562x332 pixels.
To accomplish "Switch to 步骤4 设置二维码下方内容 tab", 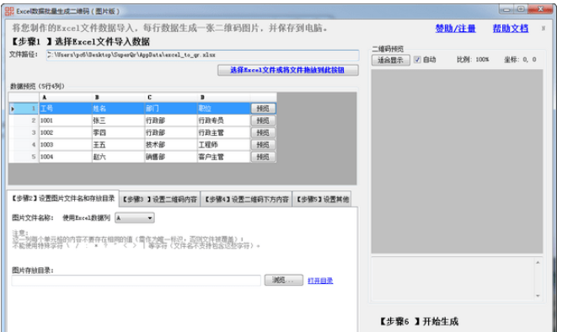I will tap(247, 200).
